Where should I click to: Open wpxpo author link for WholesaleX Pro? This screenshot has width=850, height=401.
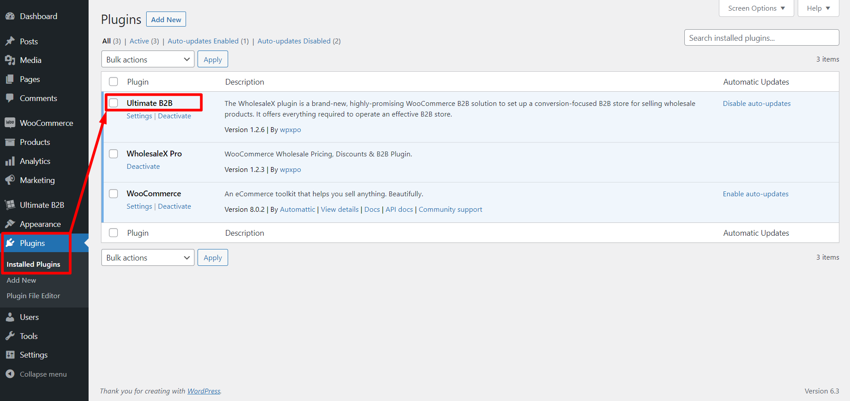coord(291,170)
